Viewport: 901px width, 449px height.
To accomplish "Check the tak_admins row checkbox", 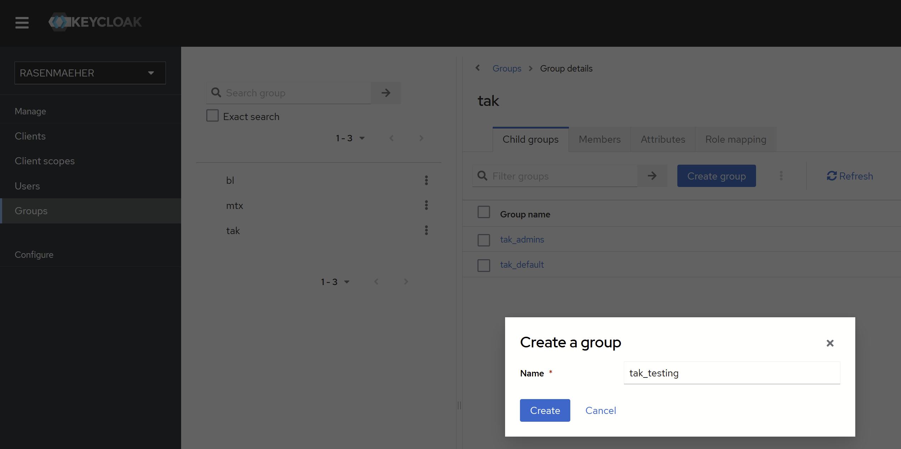I will click(483, 240).
